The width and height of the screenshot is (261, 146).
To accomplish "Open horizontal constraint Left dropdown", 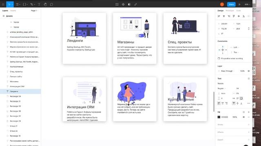I will coord(235,47).
